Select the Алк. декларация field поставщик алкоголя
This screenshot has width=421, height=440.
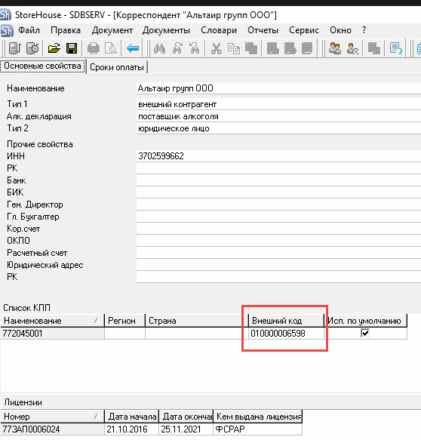click(x=278, y=116)
